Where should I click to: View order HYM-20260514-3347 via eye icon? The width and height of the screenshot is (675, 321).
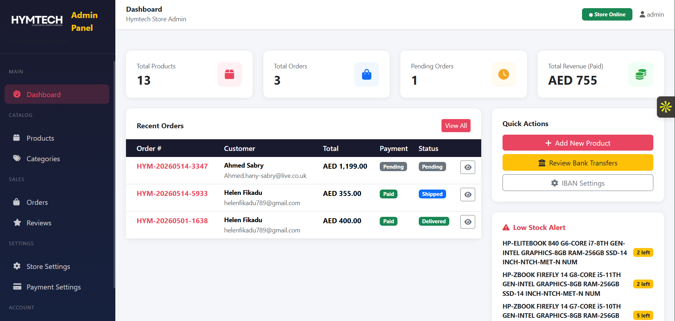(x=468, y=167)
